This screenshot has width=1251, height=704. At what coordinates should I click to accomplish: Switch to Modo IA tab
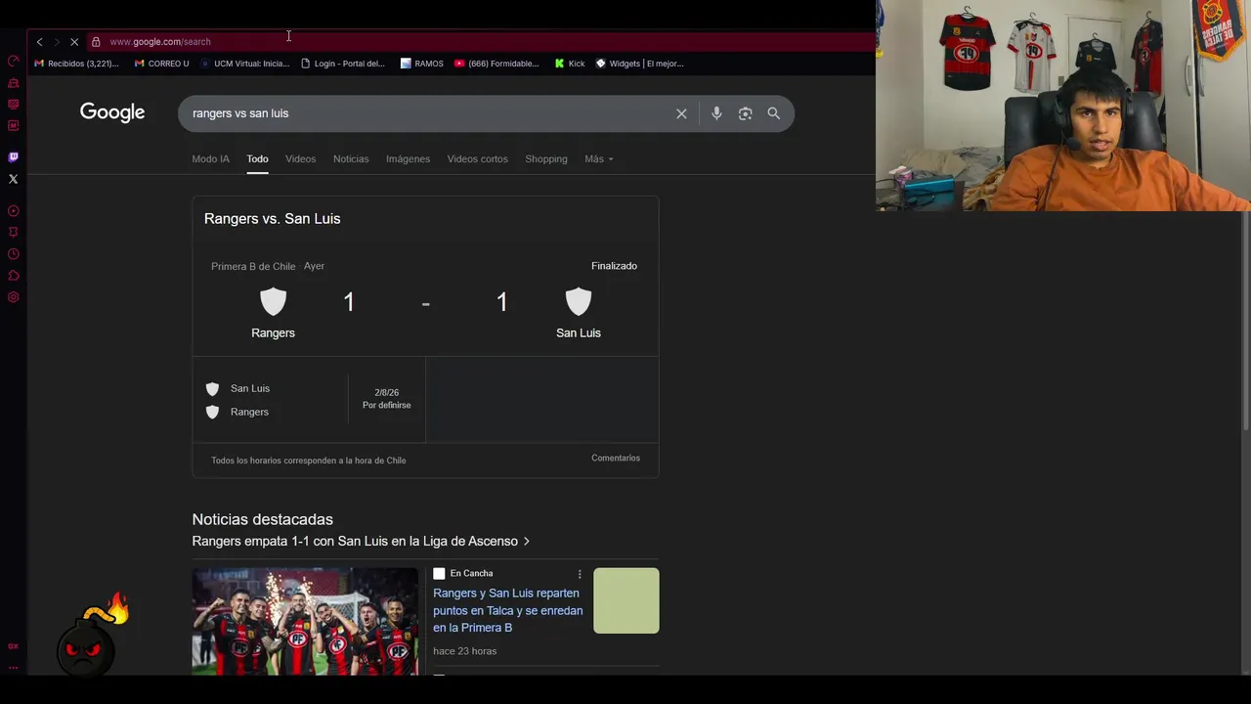click(210, 158)
